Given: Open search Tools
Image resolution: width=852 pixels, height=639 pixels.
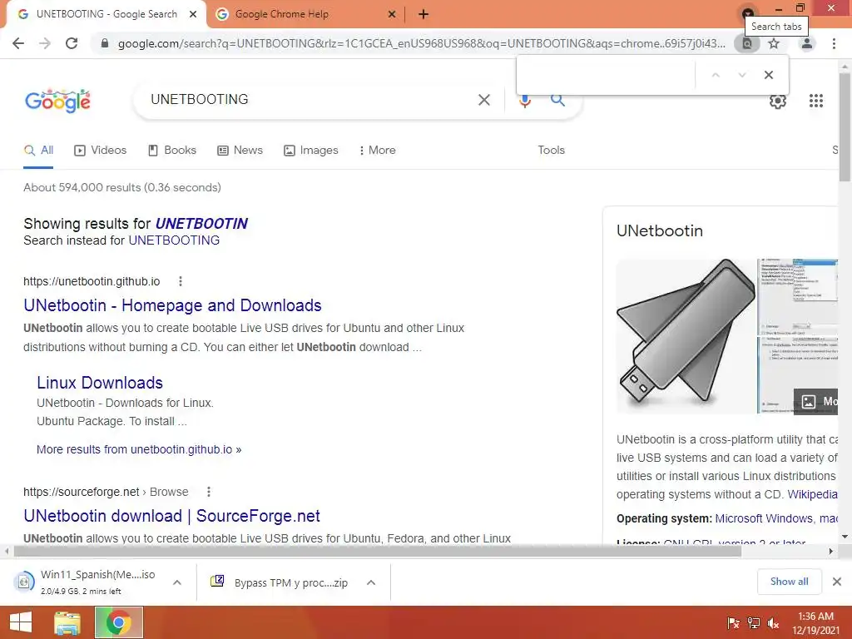Looking at the screenshot, I should click(551, 151).
